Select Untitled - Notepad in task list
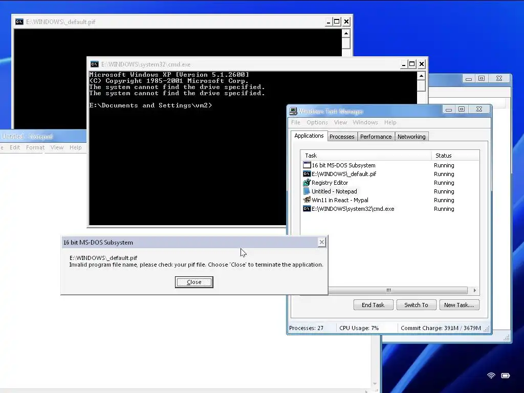Image resolution: width=524 pixels, height=393 pixels. click(389, 191)
